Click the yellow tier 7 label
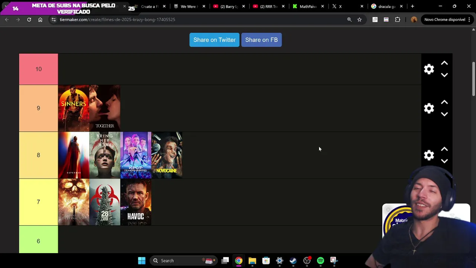This screenshot has width=476, height=268. tap(39, 202)
